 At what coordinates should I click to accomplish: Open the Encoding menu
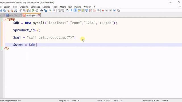click(x=24, y=7)
